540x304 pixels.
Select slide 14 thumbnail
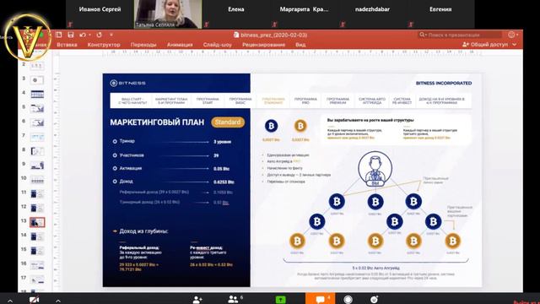click(37, 236)
